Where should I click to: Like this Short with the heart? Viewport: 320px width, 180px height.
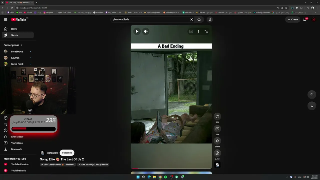pyautogui.click(x=217, y=116)
